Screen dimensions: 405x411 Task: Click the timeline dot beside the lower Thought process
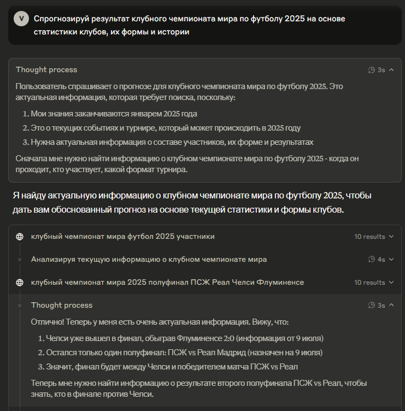[x=20, y=306]
